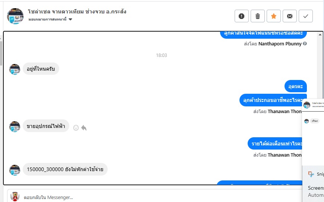Mark conversation as spam with exclamation icon
Viewport: 324px width, 202px height.
242,16
